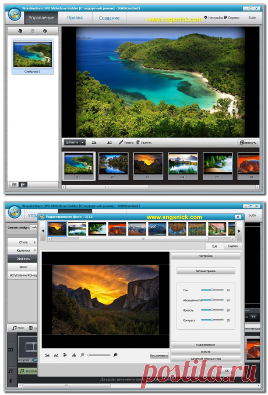Expand the Фильтр section

[206, 352]
